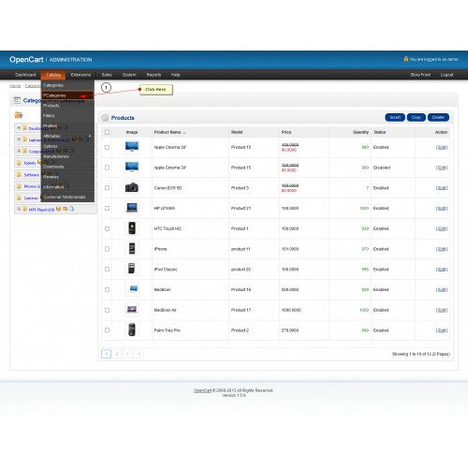The height and width of the screenshot is (468, 468).
Task: Open the Attributes submenu arrow
Action: coord(90,136)
